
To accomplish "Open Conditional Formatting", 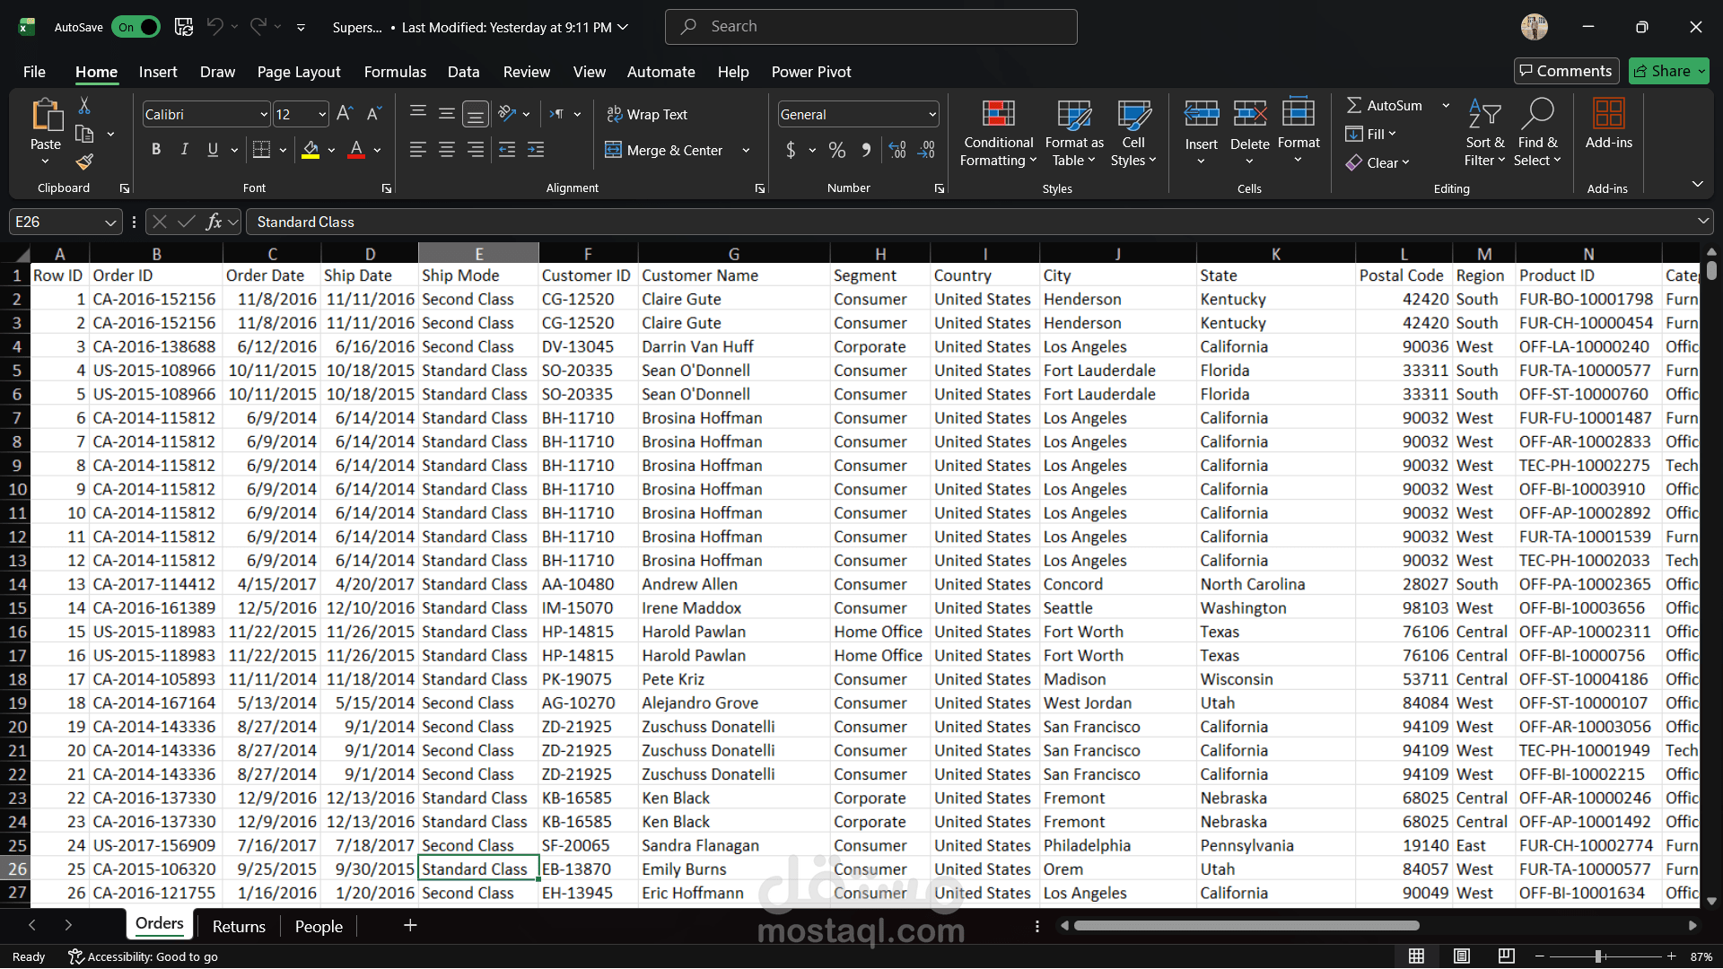I will coord(998,135).
